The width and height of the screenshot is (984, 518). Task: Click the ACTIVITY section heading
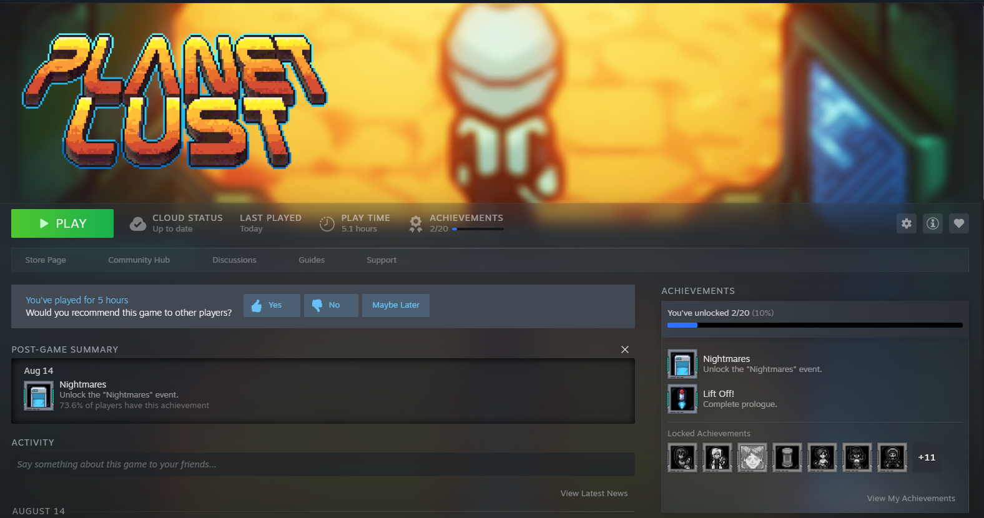(x=33, y=442)
